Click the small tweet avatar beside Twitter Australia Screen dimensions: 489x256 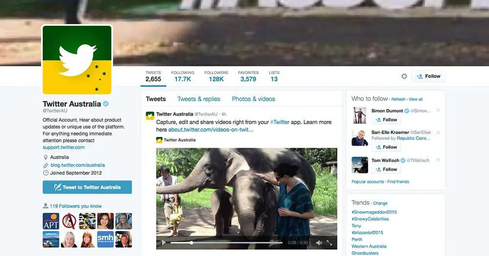click(x=150, y=116)
